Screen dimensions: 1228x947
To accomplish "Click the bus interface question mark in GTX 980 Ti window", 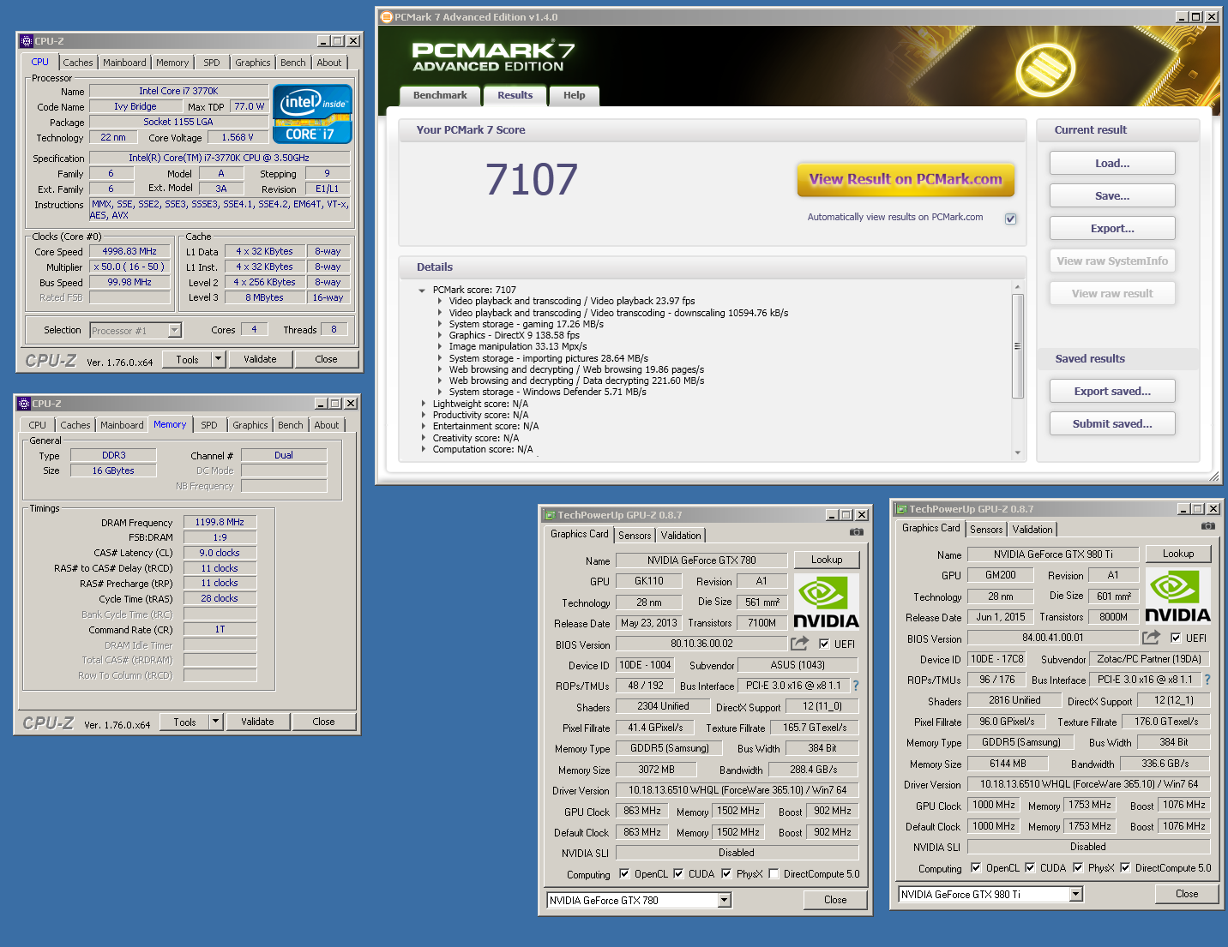I will click(x=1207, y=680).
